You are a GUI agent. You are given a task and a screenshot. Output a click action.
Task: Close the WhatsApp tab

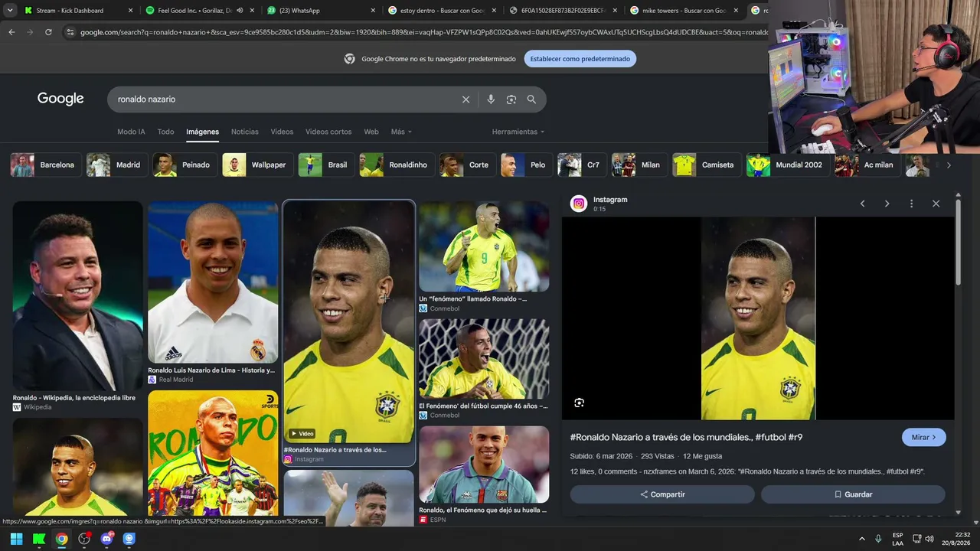pos(373,11)
